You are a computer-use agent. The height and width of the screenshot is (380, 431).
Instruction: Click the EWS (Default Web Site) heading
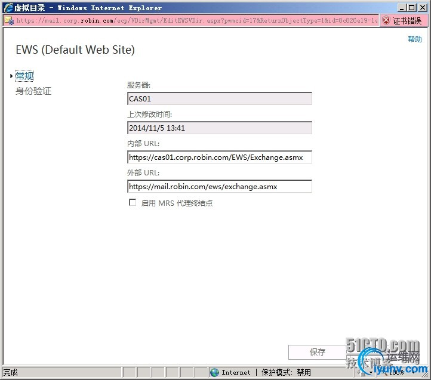(75, 50)
